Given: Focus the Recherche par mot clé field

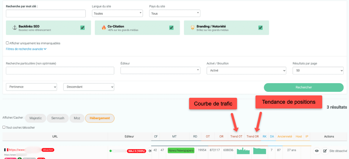Looking at the screenshot, I should [x=46, y=14].
